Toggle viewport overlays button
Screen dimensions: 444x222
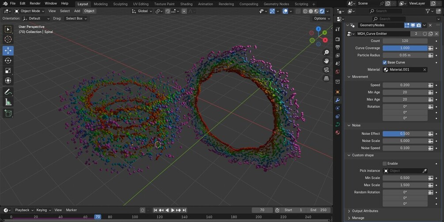pyautogui.click(x=285, y=11)
